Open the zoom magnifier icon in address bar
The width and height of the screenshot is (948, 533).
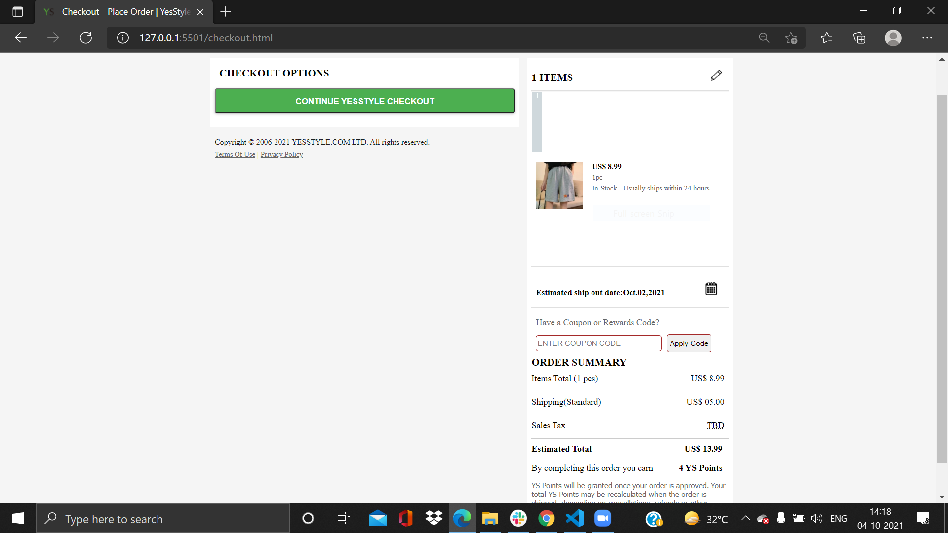click(764, 38)
